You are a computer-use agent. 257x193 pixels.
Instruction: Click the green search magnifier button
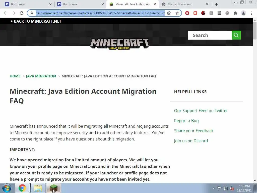click(236, 35)
